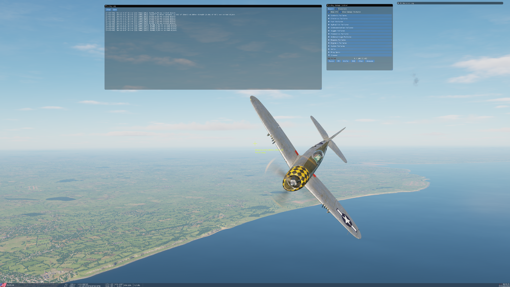Expand the Pneumatics Failures section
The height and width of the screenshot is (287, 510).
coord(360,34)
